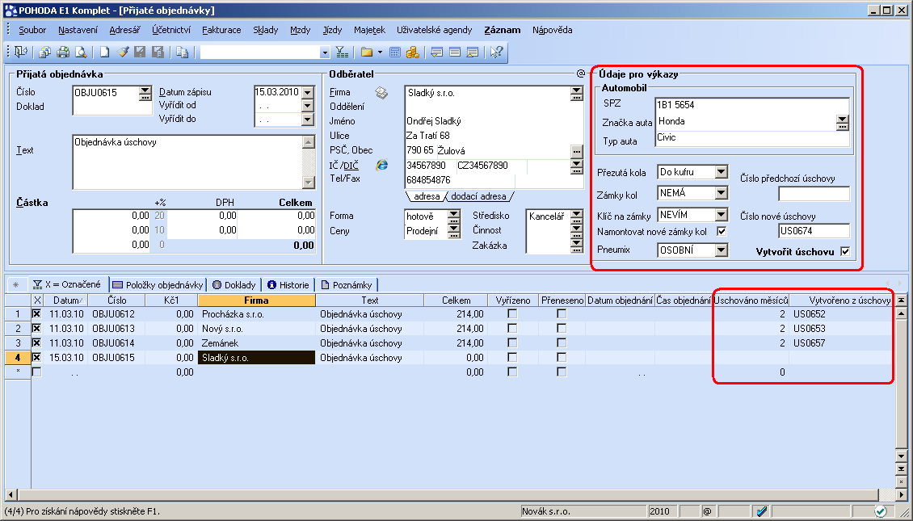Open print preview magnifier icon
Image resolution: width=913 pixels, height=521 pixels.
click(x=81, y=53)
